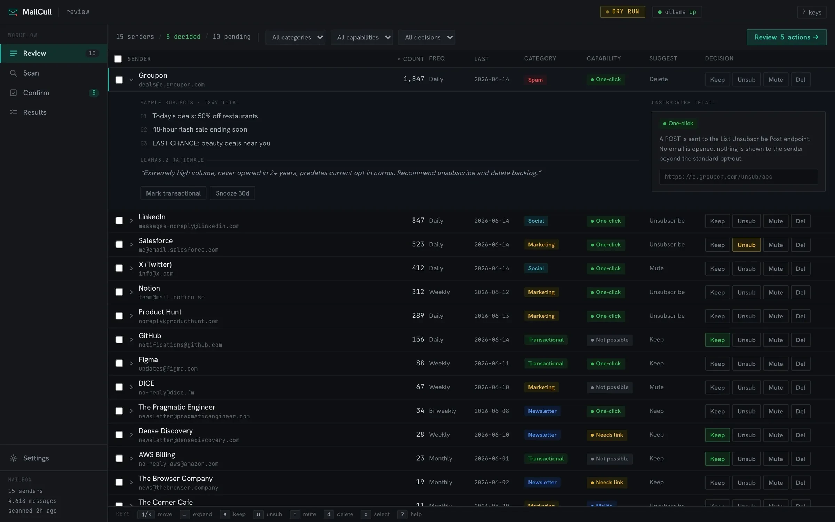Click the One-click badge in unsubscribe detail
Screen dimensions: 835x522
coord(677,124)
